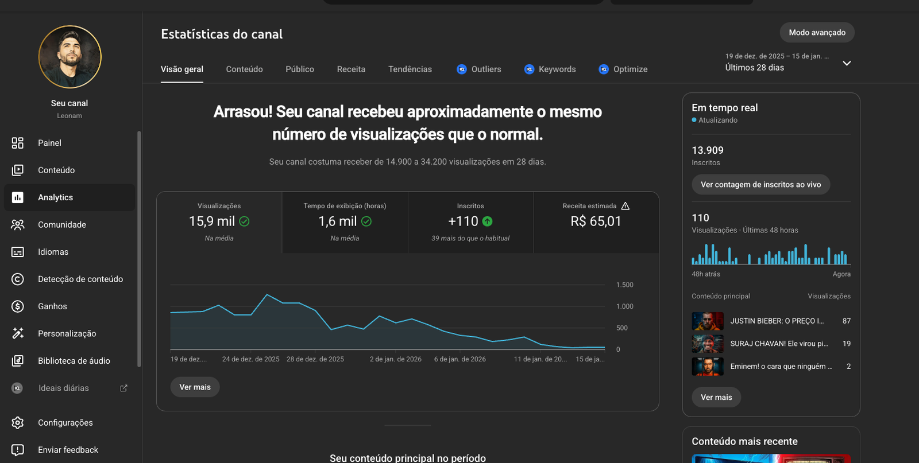Open Comunidade in the sidebar
The image size is (919, 463).
69,225
